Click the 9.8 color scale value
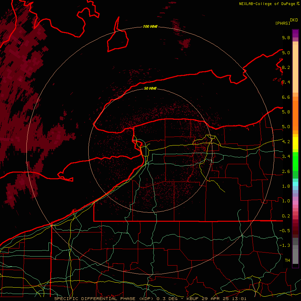Viewport: 301px width, 301px height. coord(286,37)
